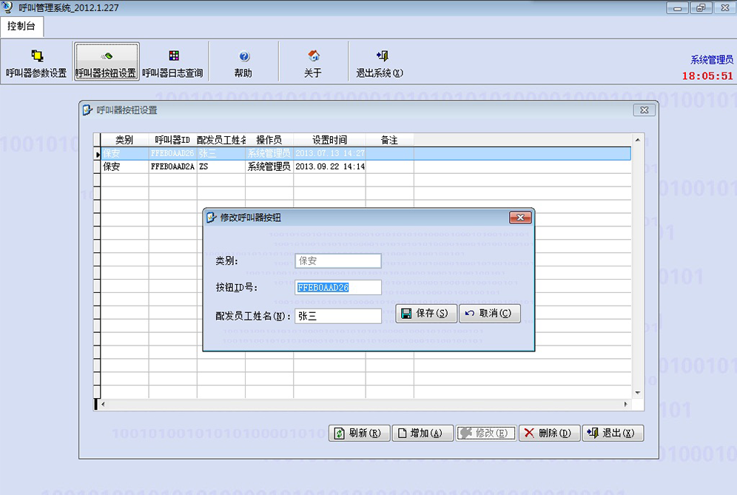This screenshot has height=495, width=737.
Task: Open the 帮助 help icon
Action: [x=243, y=63]
